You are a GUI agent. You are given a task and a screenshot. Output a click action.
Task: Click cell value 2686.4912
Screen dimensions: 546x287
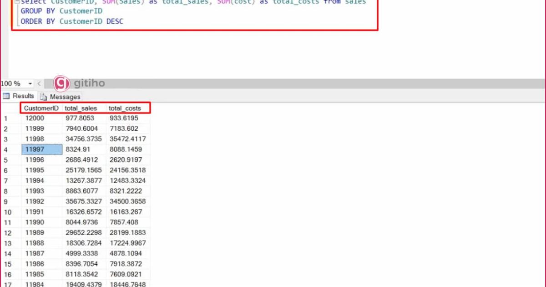coord(84,160)
